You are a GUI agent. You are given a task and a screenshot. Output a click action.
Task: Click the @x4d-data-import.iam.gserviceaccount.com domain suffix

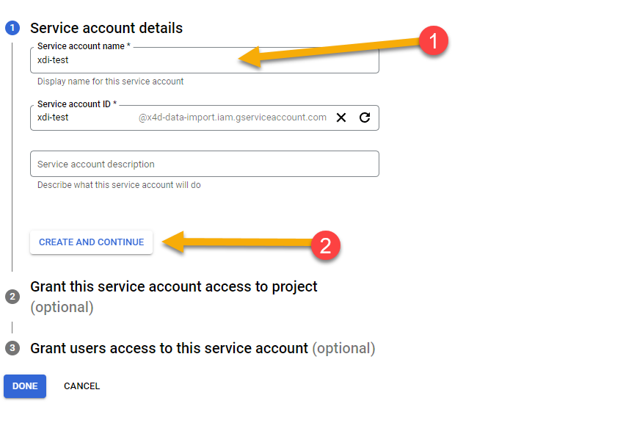[233, 117]
